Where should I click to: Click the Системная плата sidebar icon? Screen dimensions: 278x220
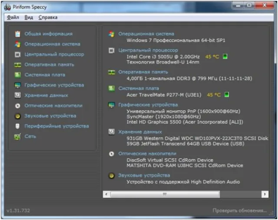17,75
